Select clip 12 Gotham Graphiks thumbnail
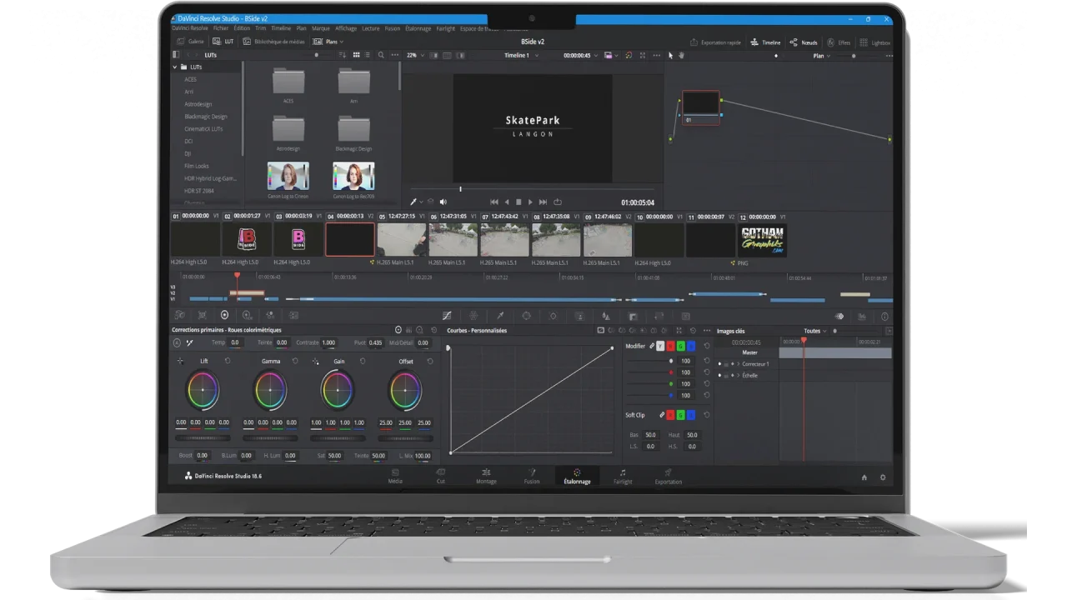 (x=763, y=240)
